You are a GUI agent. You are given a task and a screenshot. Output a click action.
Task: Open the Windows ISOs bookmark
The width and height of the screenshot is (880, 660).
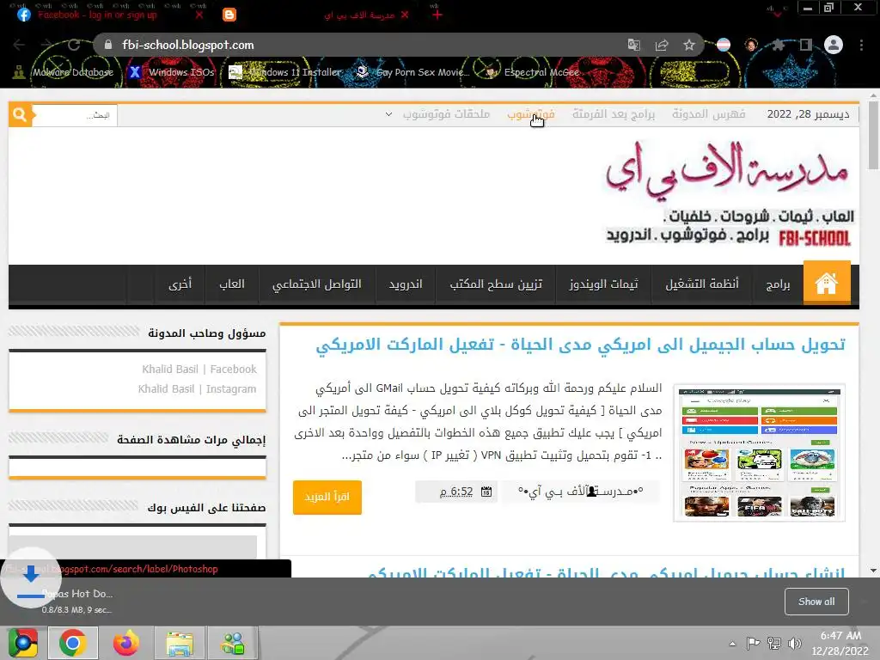172,72
